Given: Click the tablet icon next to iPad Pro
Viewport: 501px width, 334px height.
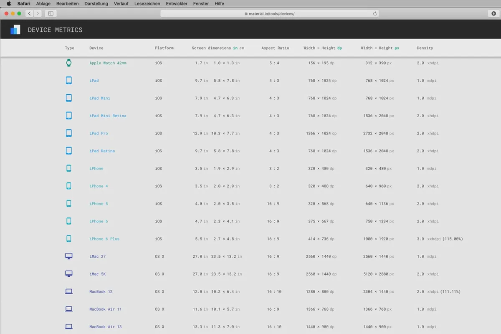Looking at the screenshot, I should coord(69,133).
